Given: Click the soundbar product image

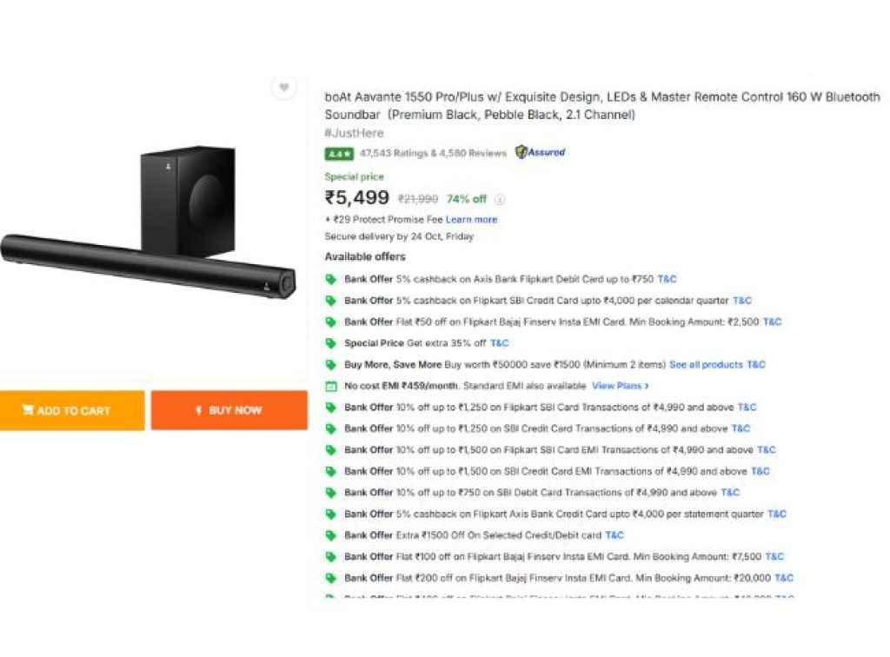Looking at the screenshot, I should click(148, 226).
